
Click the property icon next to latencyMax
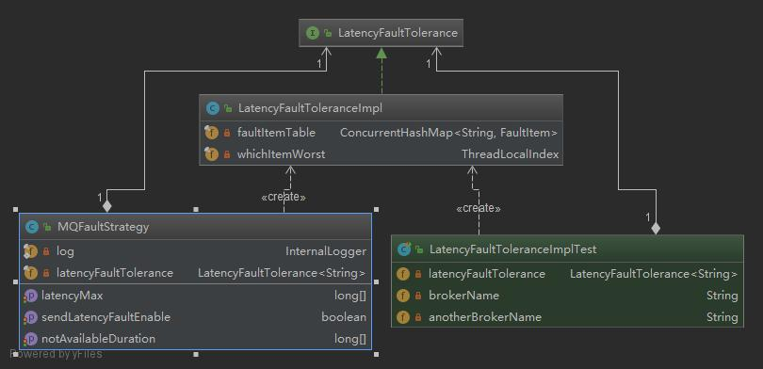click(x=31, y=296)
